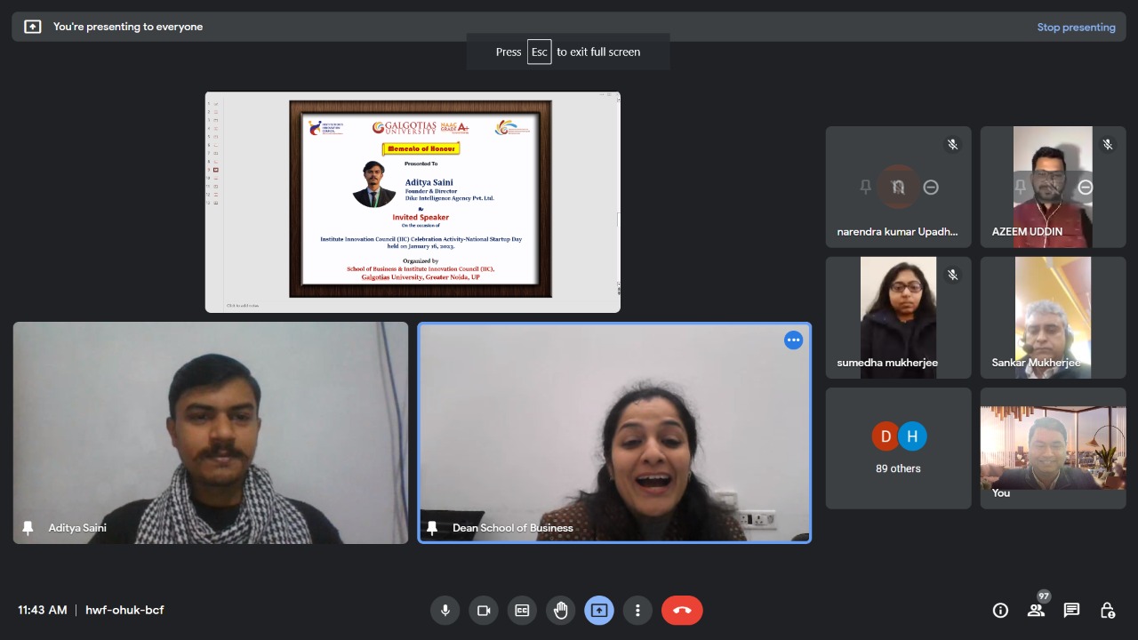
Task: Open chat with everyone
Action: (x=1071, y=611)
